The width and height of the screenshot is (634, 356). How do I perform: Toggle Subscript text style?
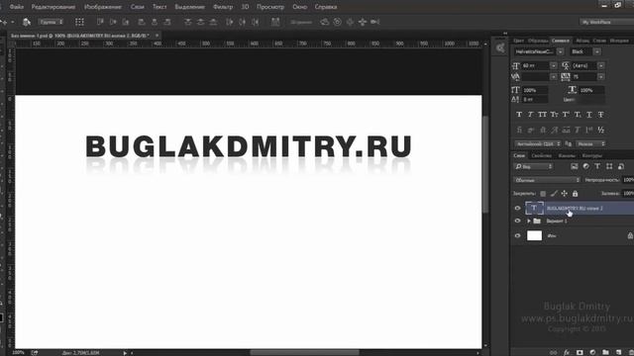click(x=578, y=115)
